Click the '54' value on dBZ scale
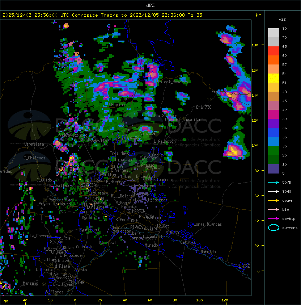 [x=284, y=74]
